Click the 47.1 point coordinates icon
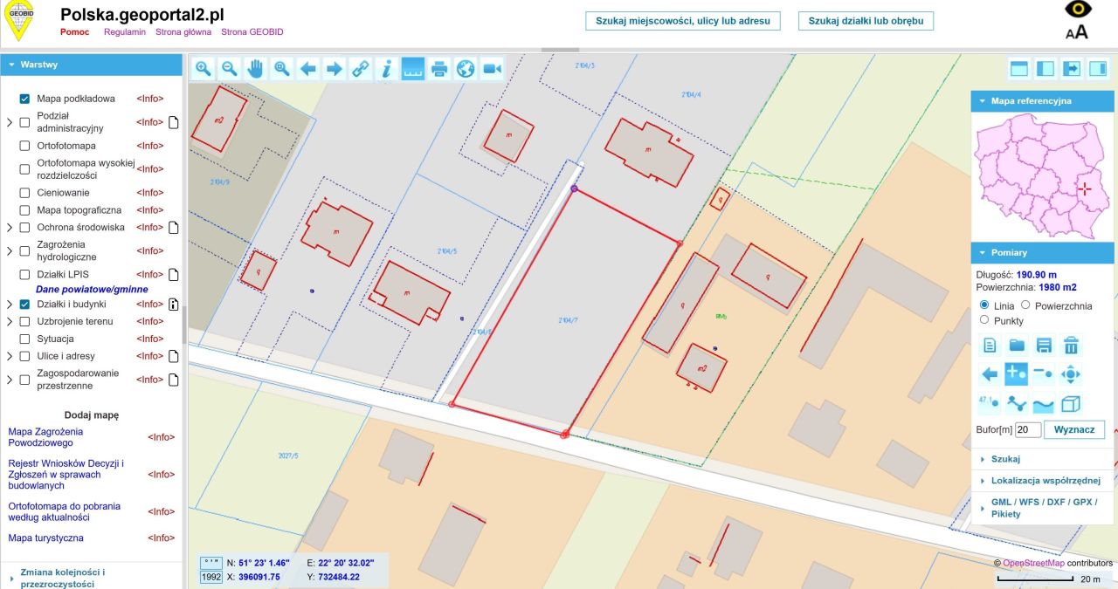 (x=990, y=403)
